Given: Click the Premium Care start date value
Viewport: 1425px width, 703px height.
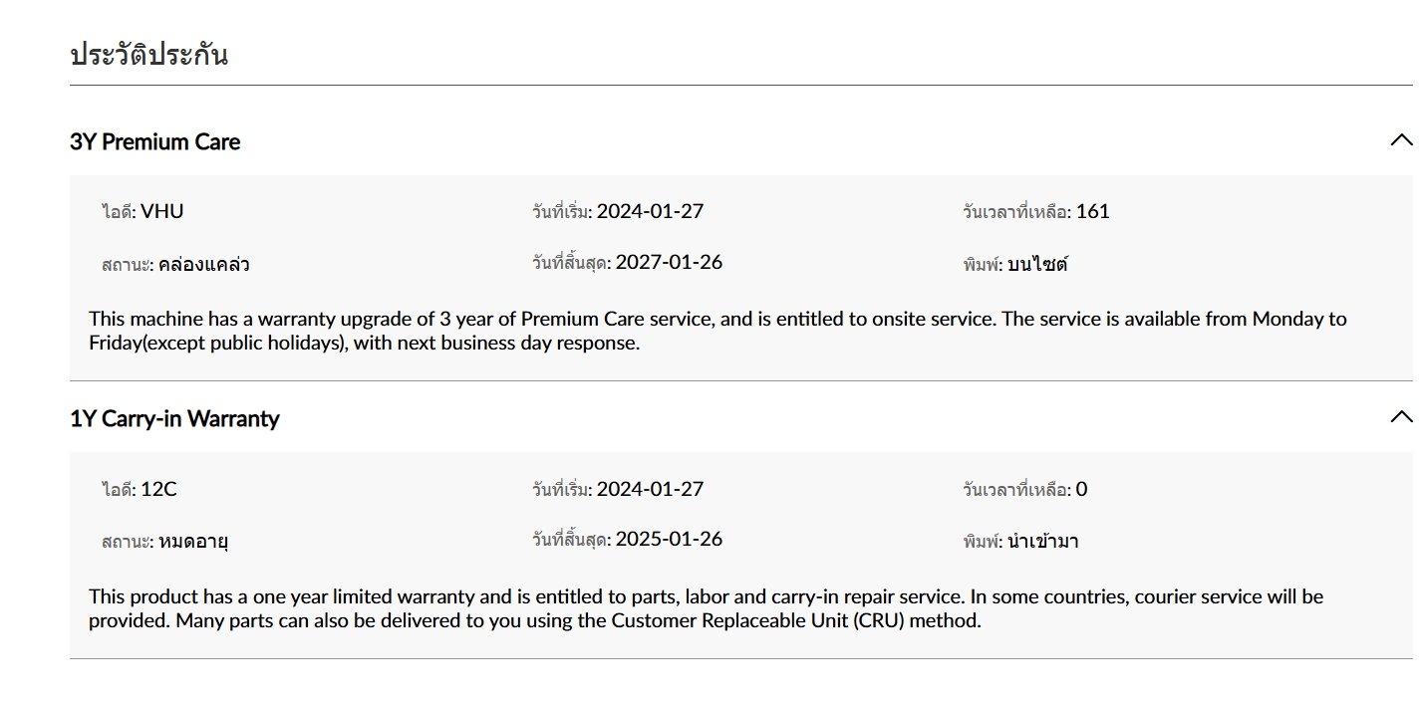Looking at the screenshot, I should 650,211.
